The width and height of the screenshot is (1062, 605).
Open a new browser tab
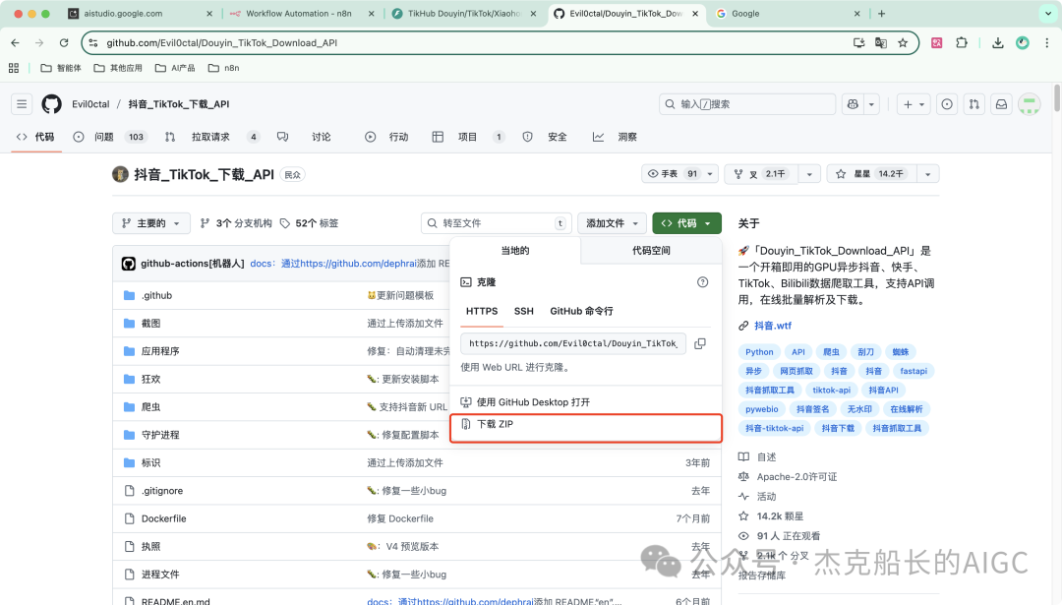[881, 14]
